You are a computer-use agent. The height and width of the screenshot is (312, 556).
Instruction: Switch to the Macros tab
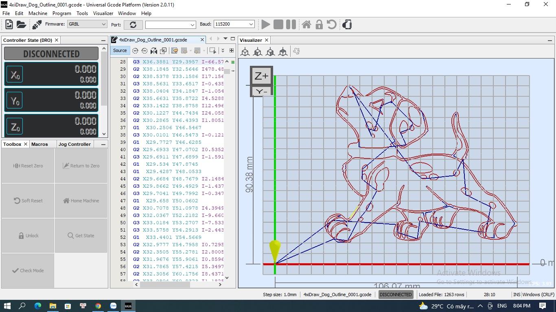tap(39, 144)
